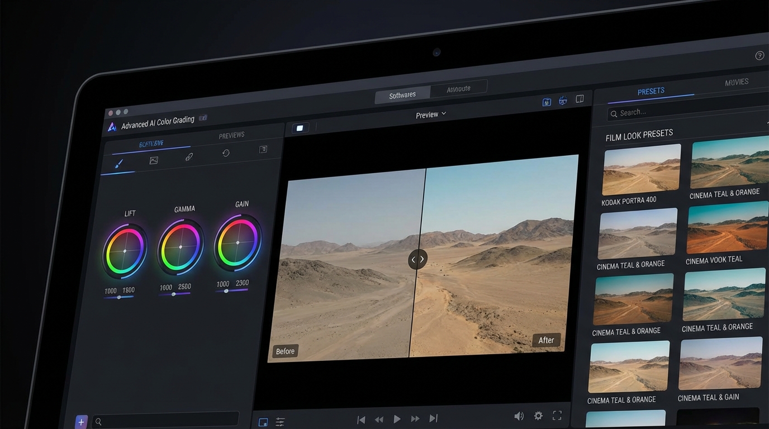
Task: Switch to the MOVIES tab
Action: [x=736, y=82]
